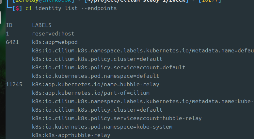Click the LABELS column header

click(x=42, y=25)
